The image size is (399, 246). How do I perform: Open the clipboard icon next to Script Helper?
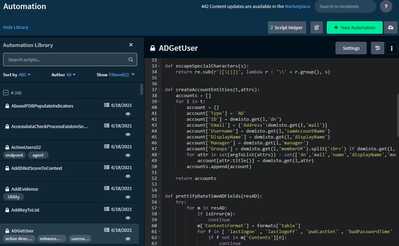coord(317,27)
